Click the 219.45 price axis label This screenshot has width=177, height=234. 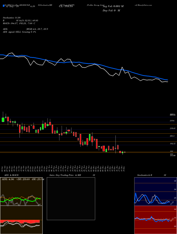coord(172,128)
